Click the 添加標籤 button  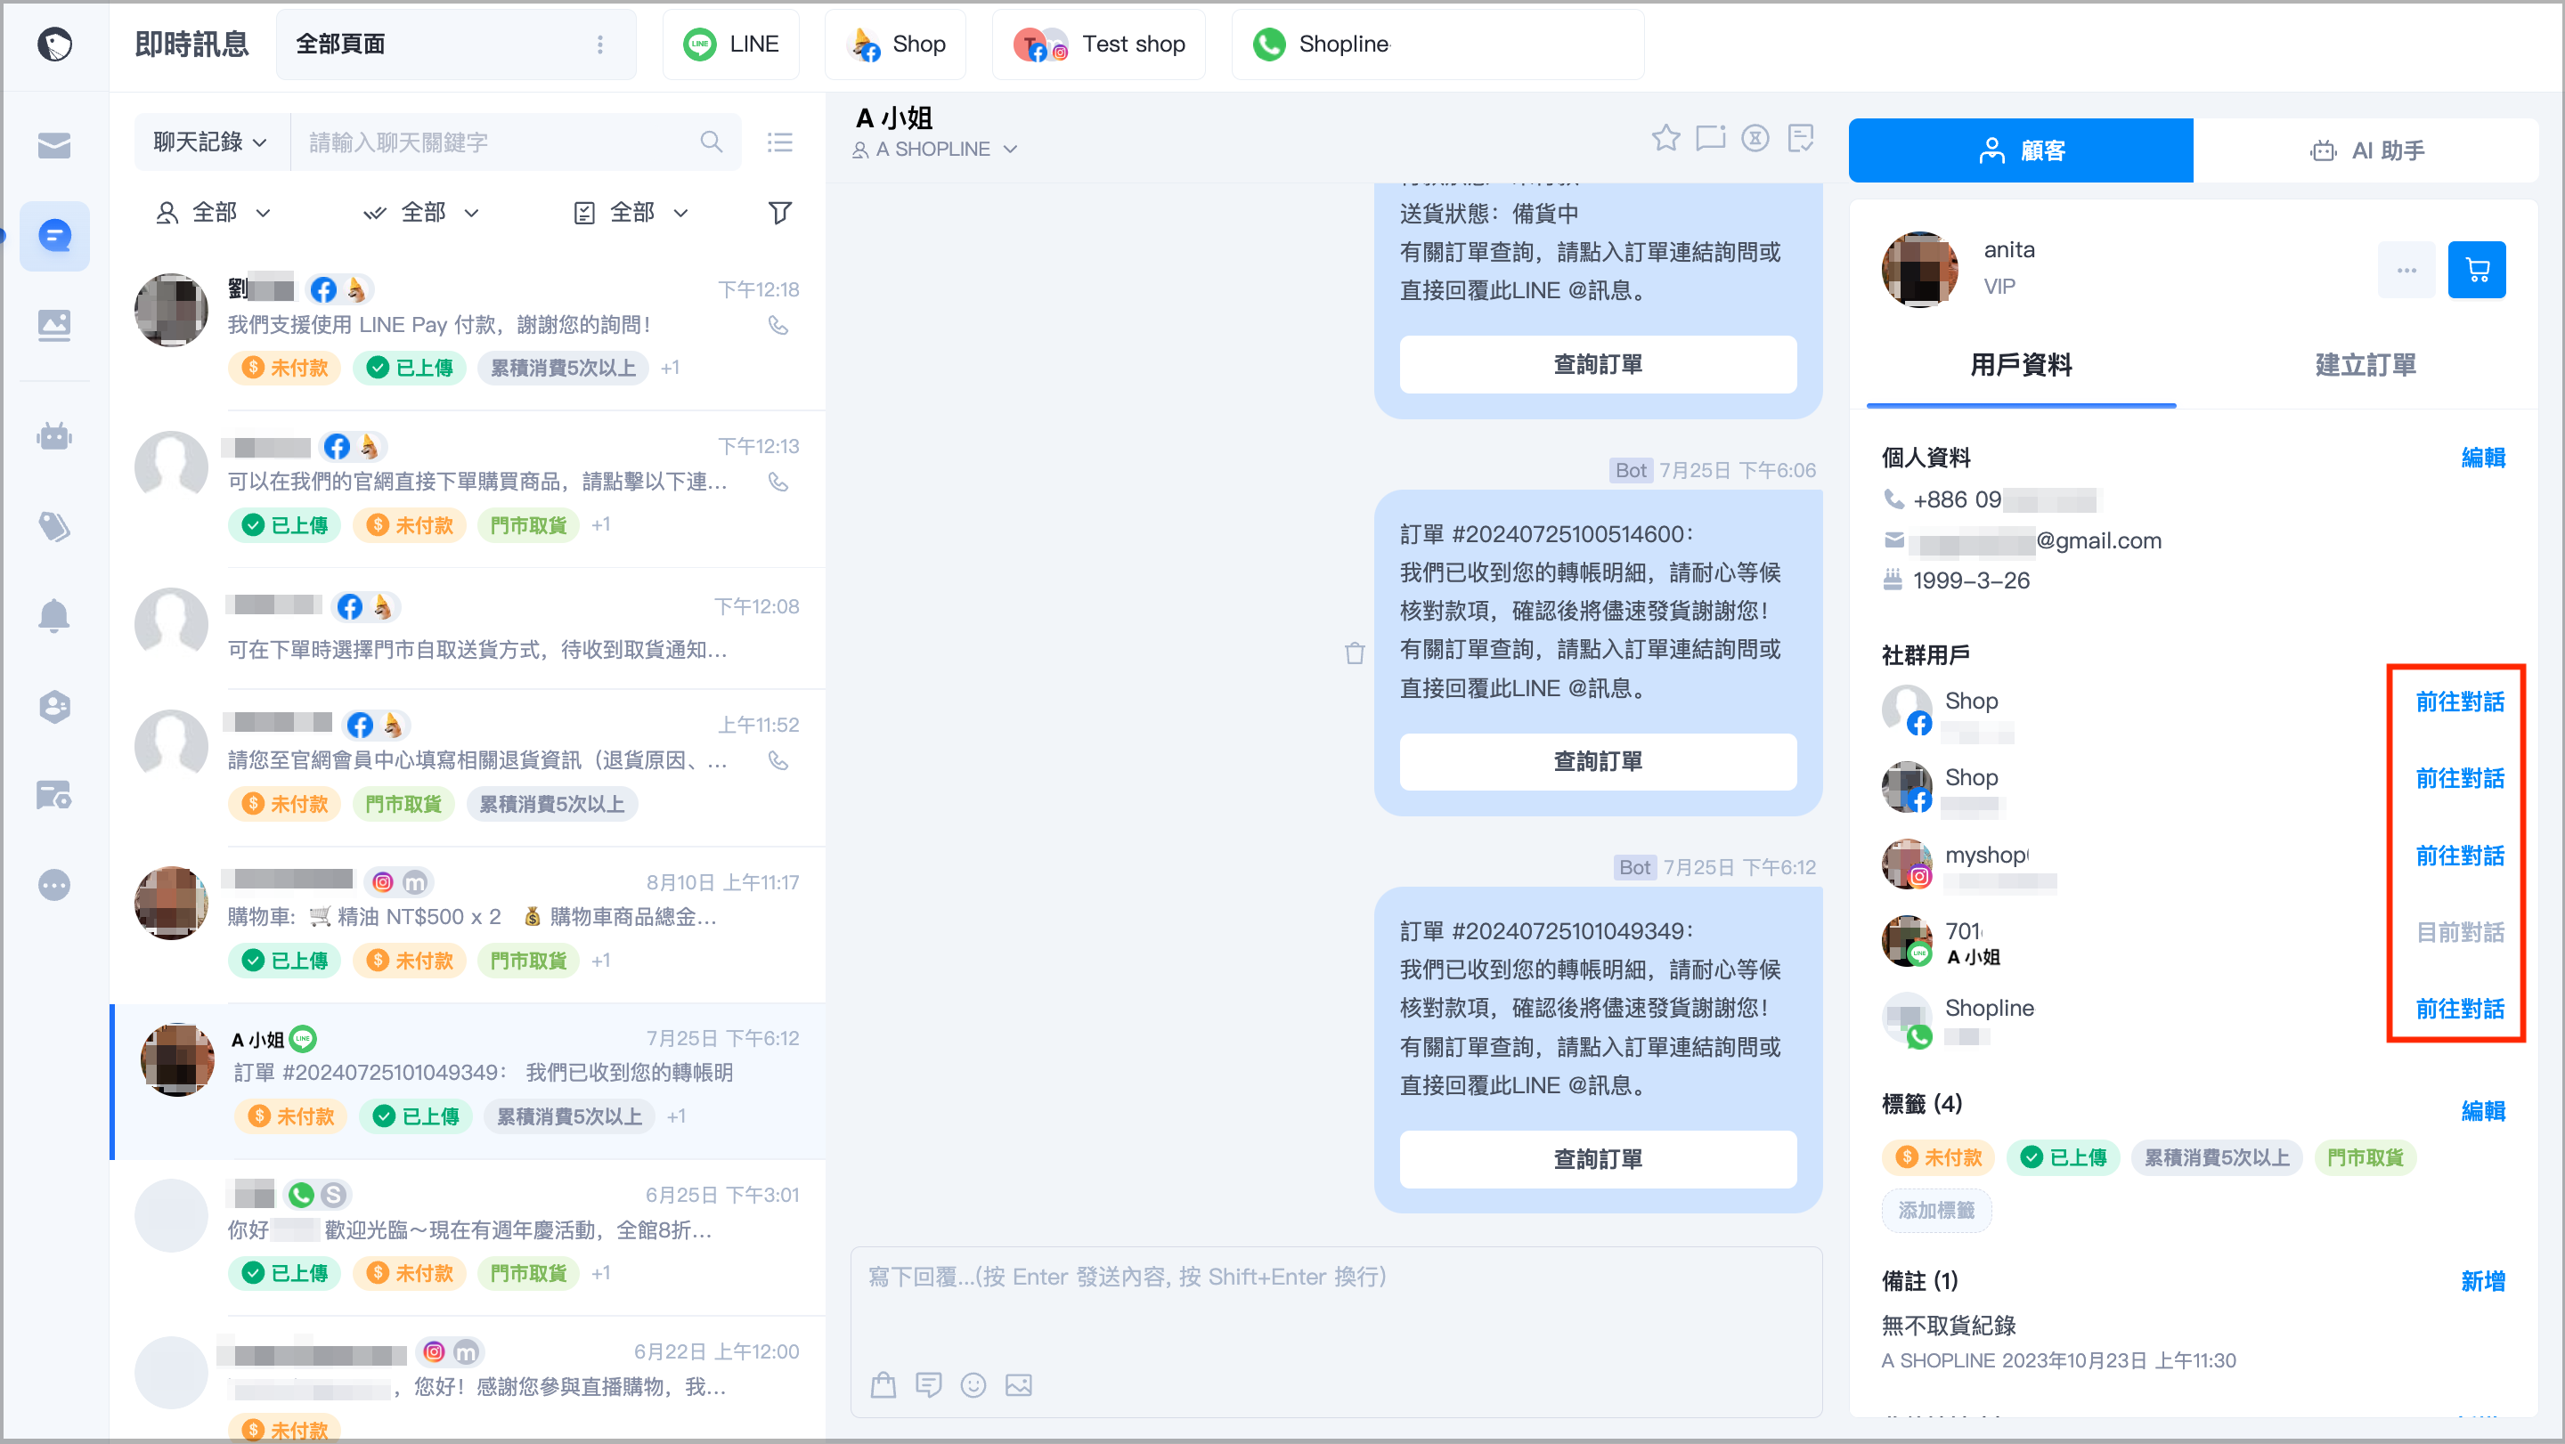(1935, 1210)
